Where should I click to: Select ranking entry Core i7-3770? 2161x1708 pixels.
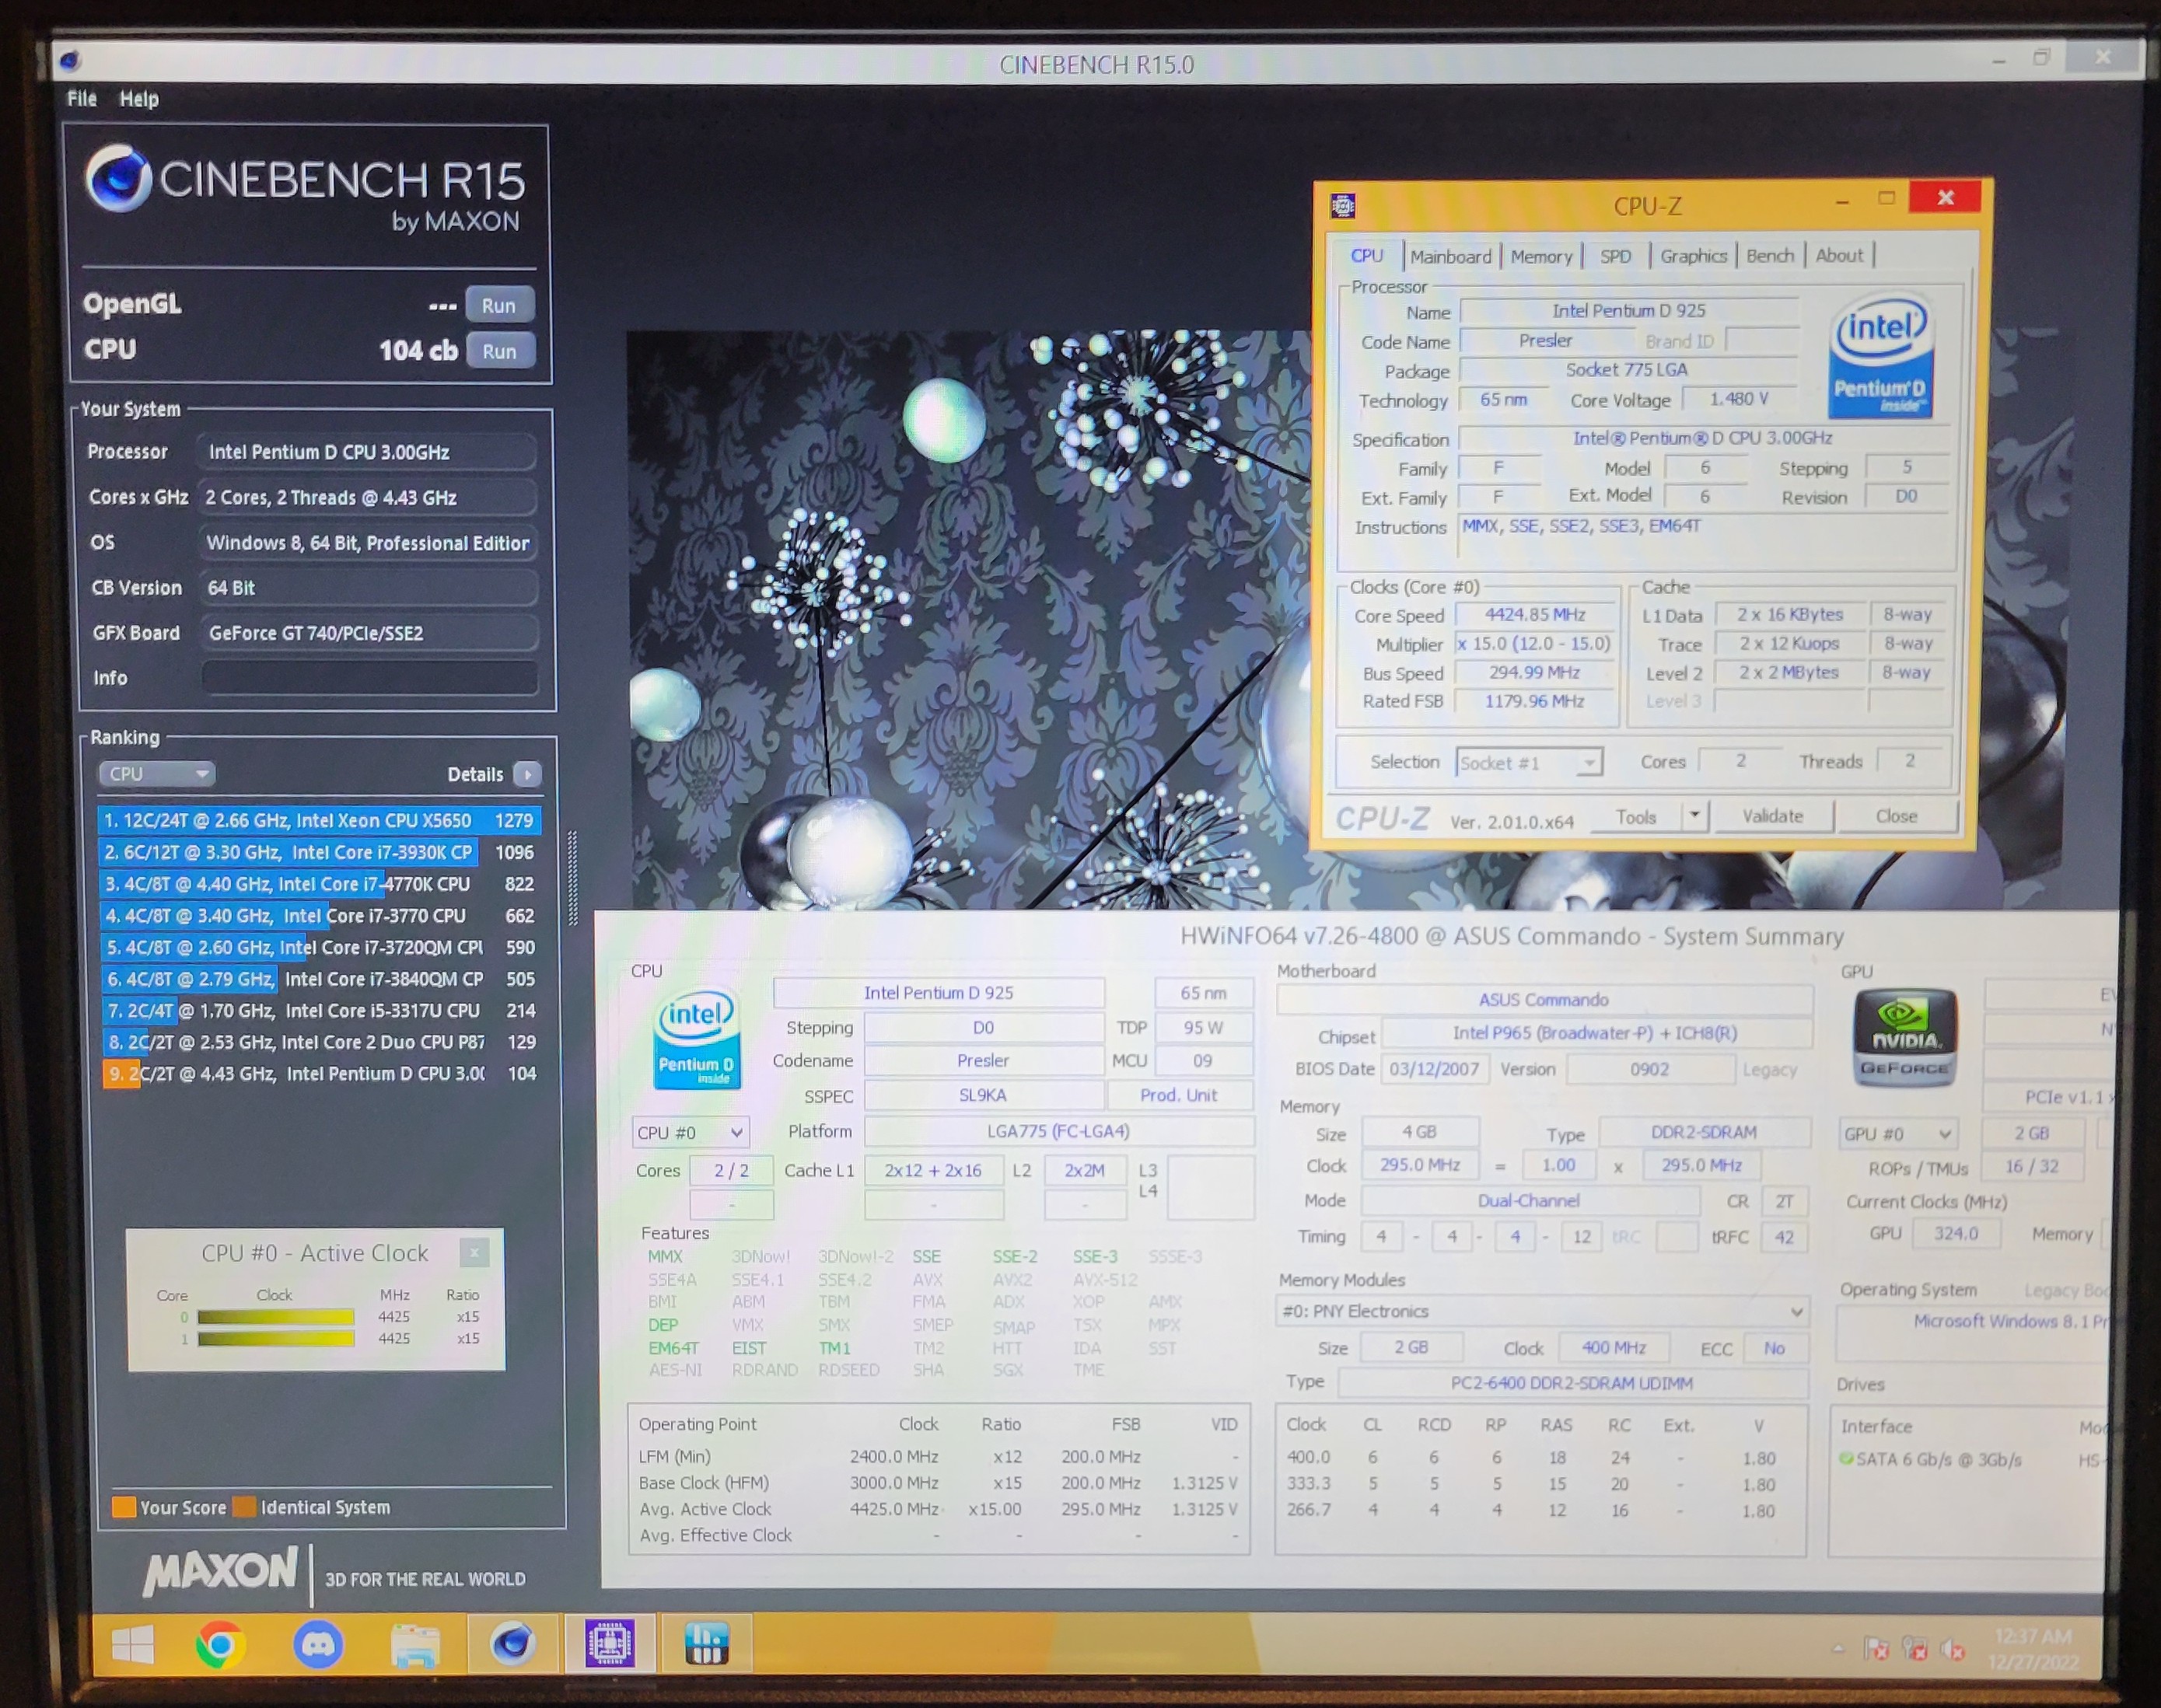[319, 915]
